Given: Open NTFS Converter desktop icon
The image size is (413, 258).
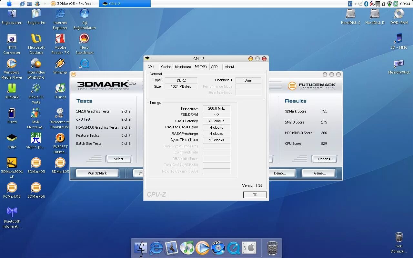Looking at the screenshot, I should pyautogui.click(x=12, y=39).
